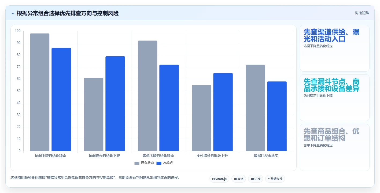Click the gray 原有状态 legend color box
The image size is (380, 193).
pyautogui.click(x=137, y=163)
